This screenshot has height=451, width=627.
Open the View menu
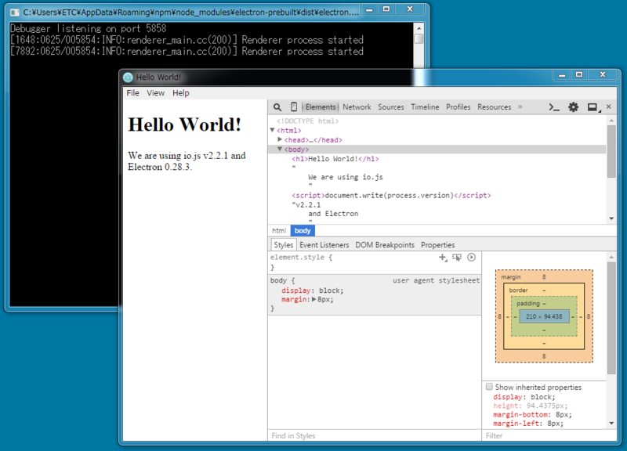(155, 93)
